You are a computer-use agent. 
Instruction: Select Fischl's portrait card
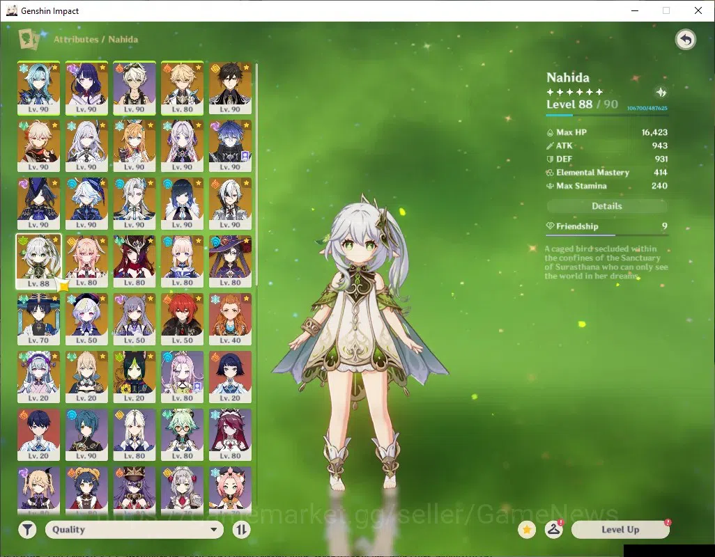pos(39,491)
